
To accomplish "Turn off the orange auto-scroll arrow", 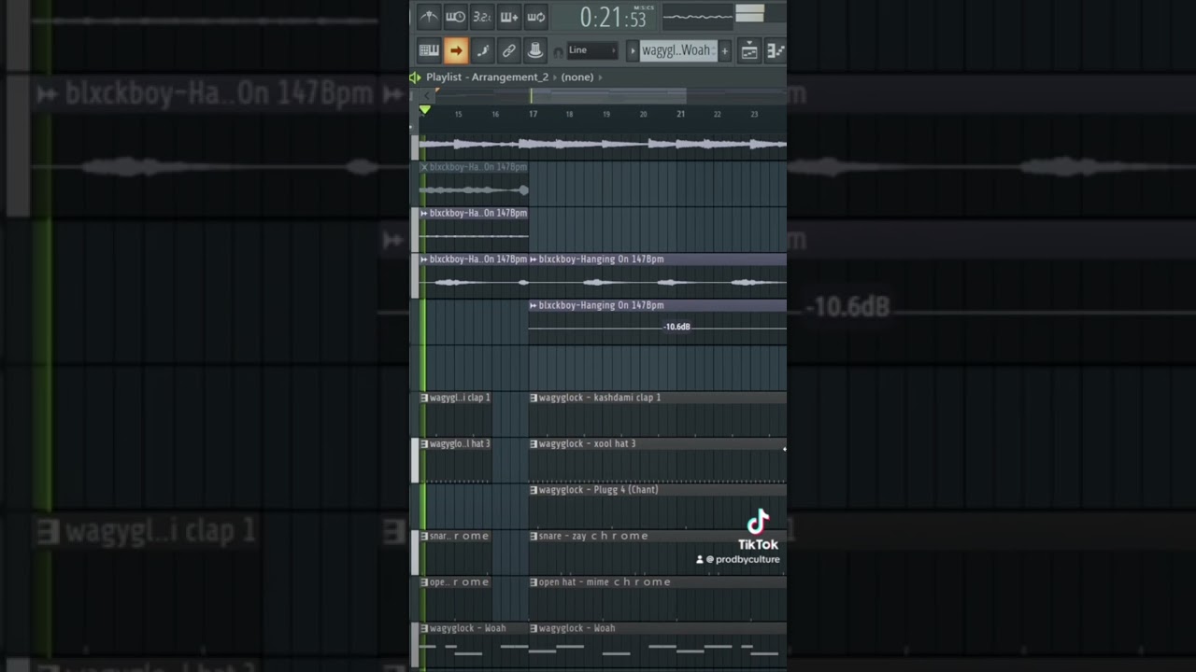I will click(456, 50).
